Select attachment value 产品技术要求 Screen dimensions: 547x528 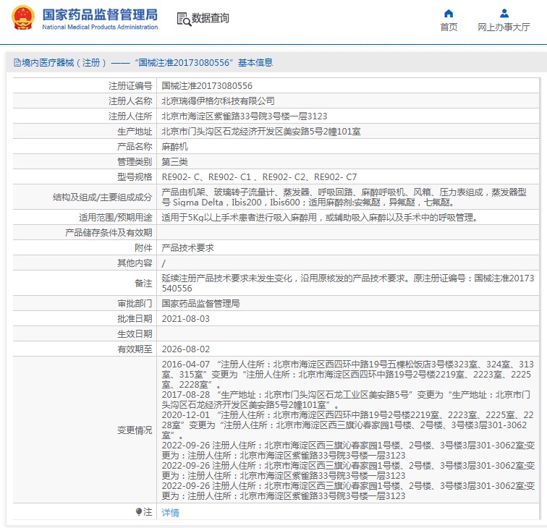pyautogui.click(x=187, y=248)
